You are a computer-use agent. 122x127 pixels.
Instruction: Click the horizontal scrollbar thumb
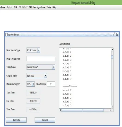click(82, 110)
